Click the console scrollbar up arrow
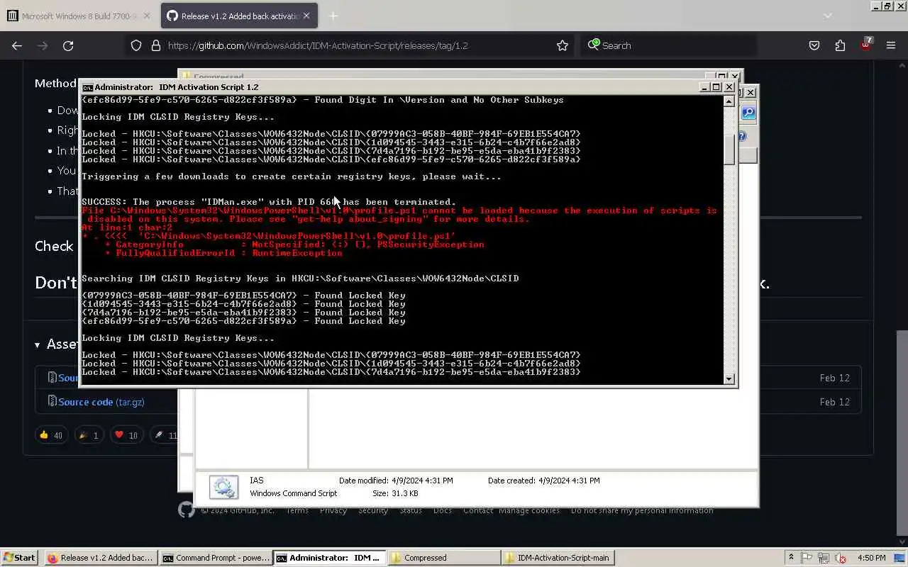The height and width of the screenshot is (567, 908). point(729,101)
